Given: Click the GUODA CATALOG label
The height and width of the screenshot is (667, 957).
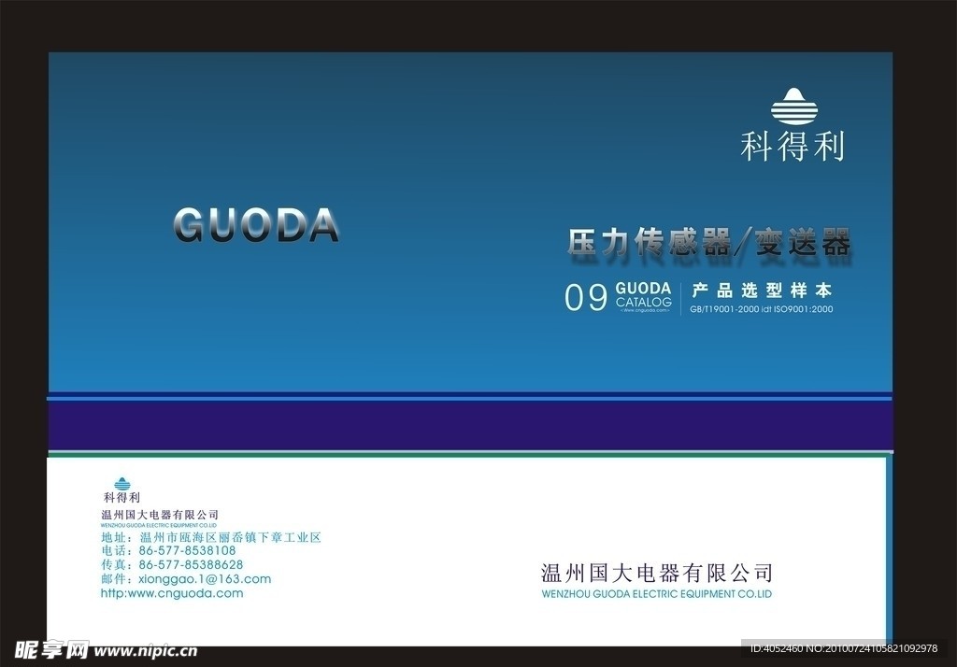Looking at the screenshot, I should tap(644, 295).
